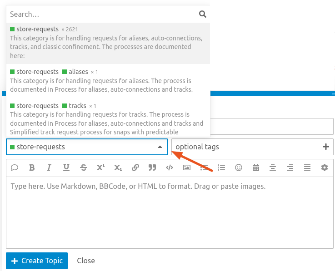Apply italic formatting
335x271 pixels.
(x=49, y=168)
